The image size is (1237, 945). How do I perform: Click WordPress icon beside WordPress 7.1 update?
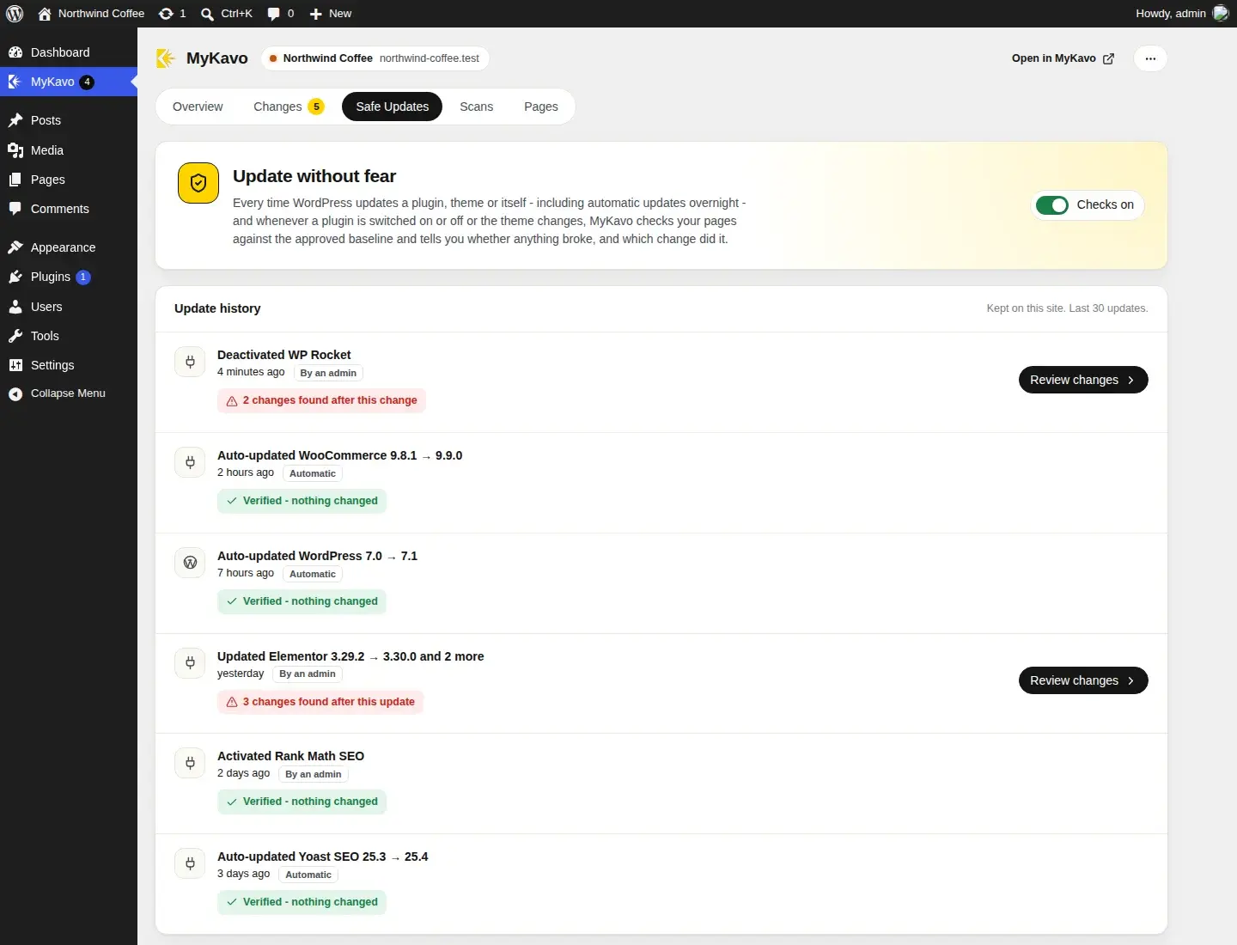point(190,563)
